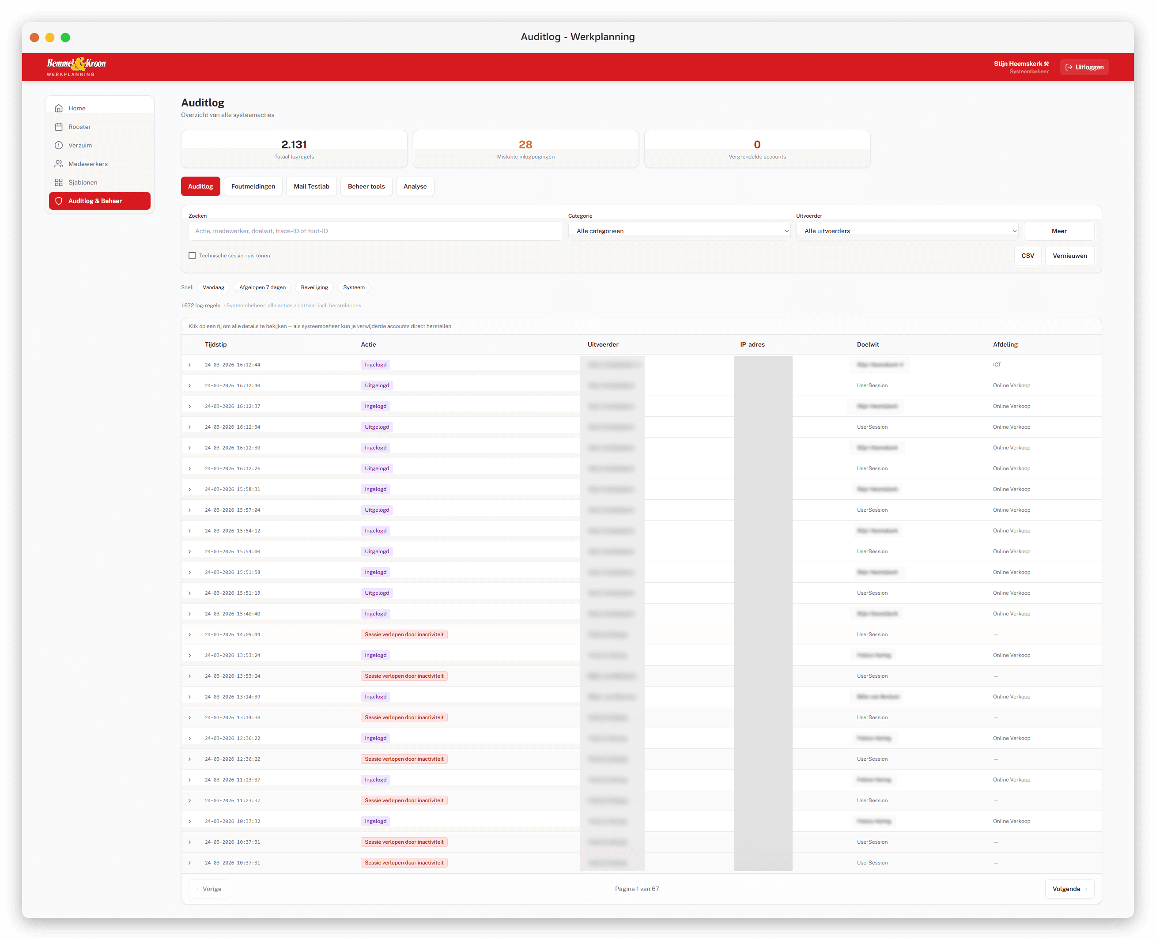Expand the row at 16:12:40
This screenshot has height=940, width=1156.
pos(189,385)
